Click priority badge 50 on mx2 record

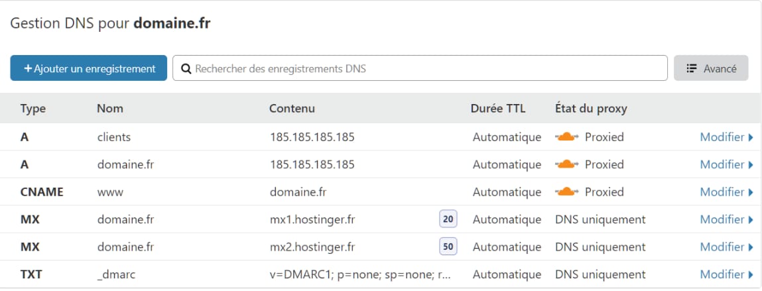pos(448,247)
